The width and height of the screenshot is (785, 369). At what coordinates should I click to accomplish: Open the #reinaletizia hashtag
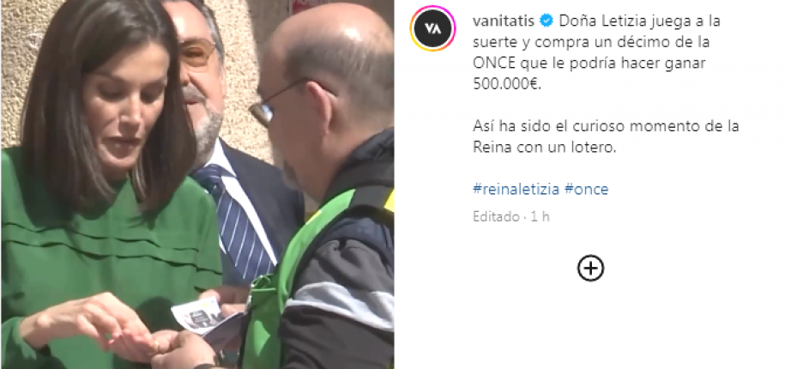pyautogui.click(x=516, y=190)
